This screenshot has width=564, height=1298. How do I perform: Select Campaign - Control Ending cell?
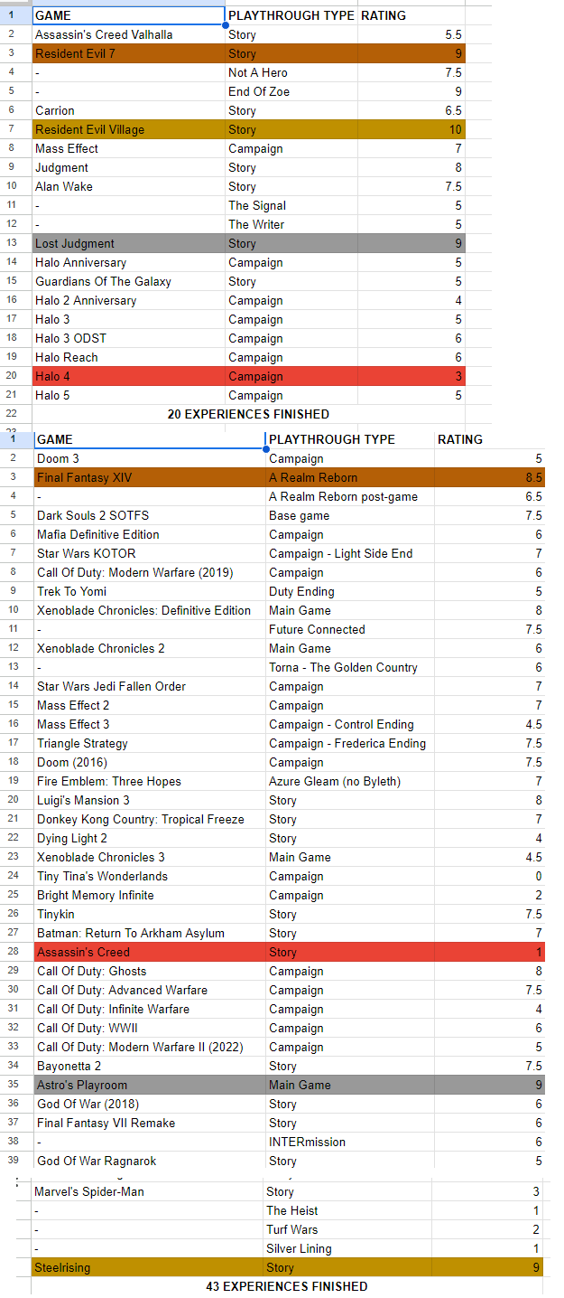(x=349, y=724)
